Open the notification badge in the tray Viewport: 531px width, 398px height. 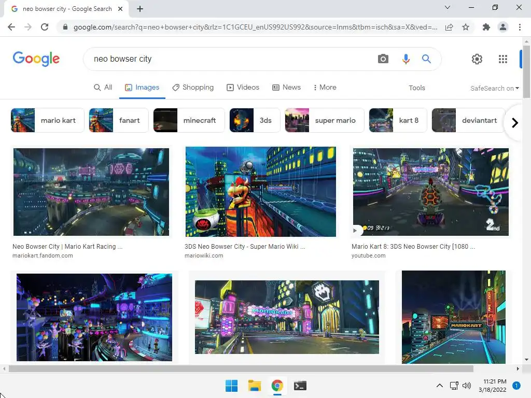(516, 386)
